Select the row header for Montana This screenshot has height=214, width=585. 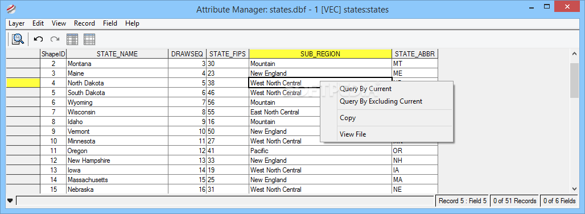pos(23,63)
